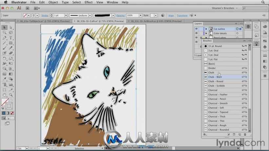Viewport: 269px width, 151px height.
Task: Select the Rectangle tool
Action: point(11,43)
